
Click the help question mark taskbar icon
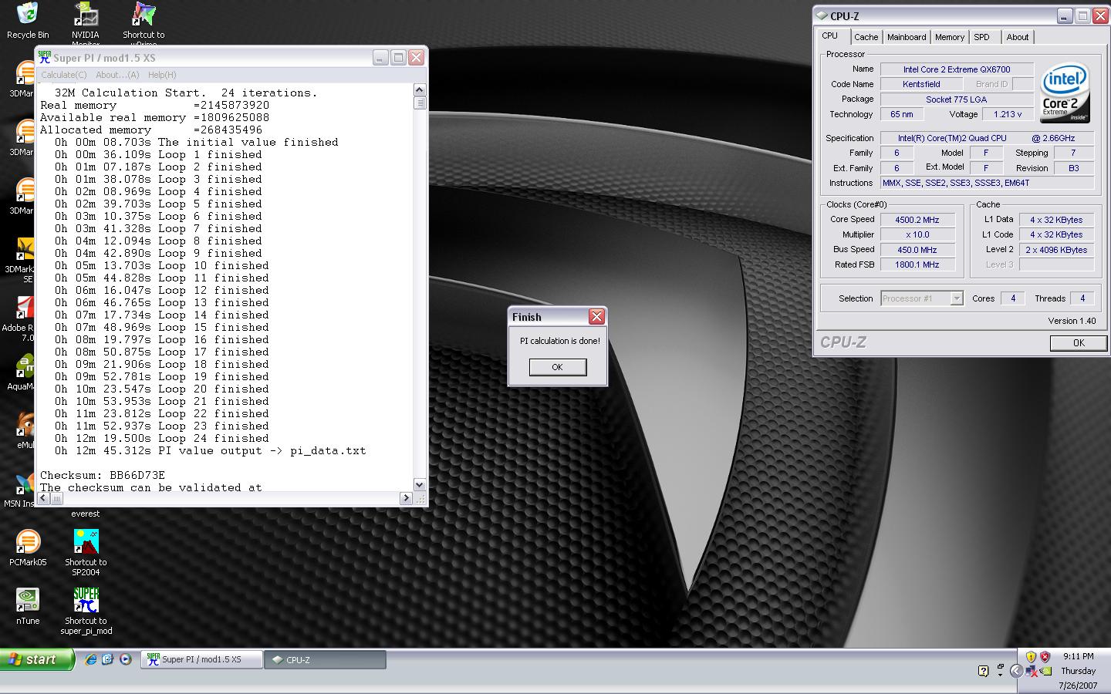(x=983, y=671)
